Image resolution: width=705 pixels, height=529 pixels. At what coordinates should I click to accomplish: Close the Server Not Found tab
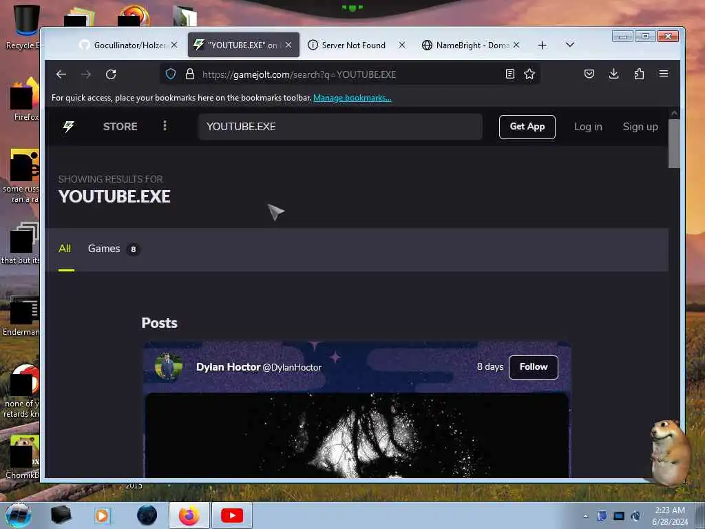(x=402, y=45)
